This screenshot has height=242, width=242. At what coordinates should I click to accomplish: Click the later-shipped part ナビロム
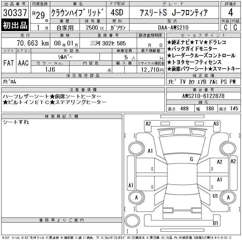(9, 81)
